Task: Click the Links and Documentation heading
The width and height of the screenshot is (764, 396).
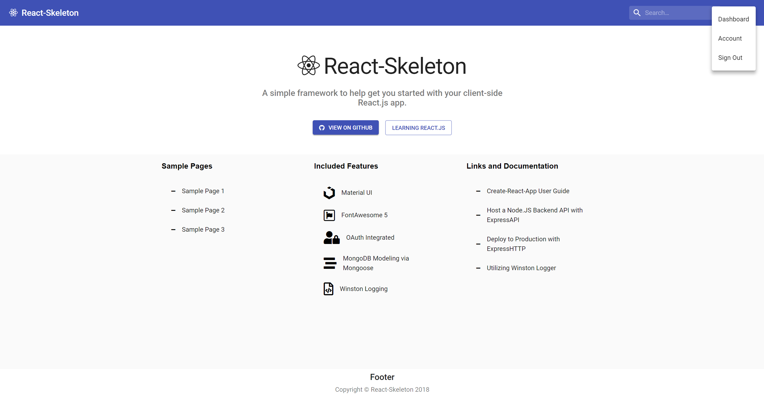Action: coord(512,166)
